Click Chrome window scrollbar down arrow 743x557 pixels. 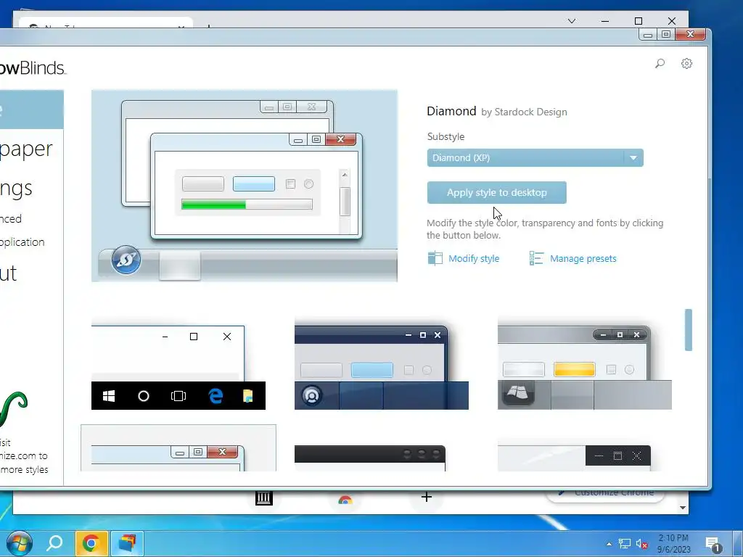[682, 508]
